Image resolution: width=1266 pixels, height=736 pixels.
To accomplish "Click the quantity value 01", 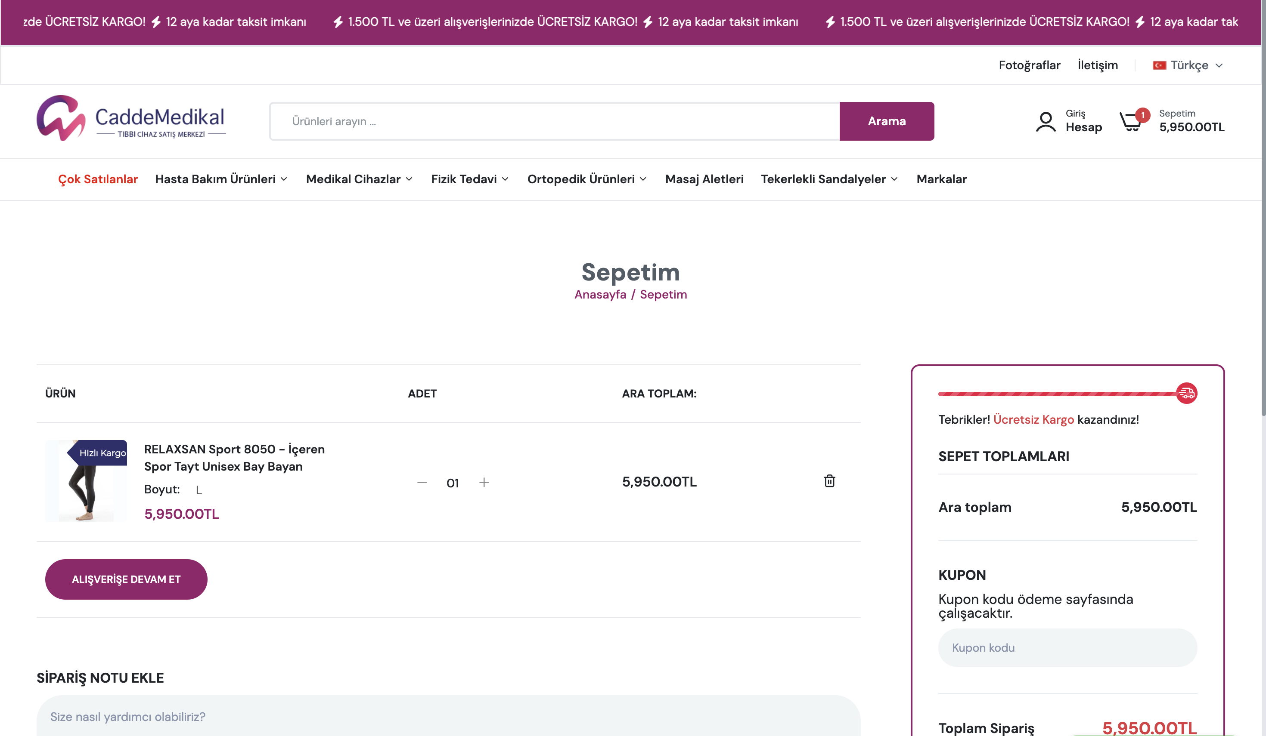I will pos(453,483).
